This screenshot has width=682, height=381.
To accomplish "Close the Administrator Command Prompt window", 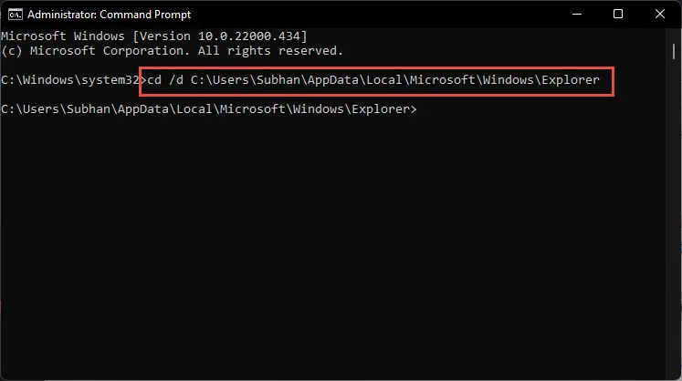I will pos(660,14).
